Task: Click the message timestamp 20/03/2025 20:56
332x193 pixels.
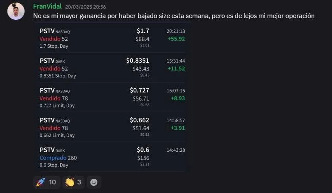Action: click(86, 7)
